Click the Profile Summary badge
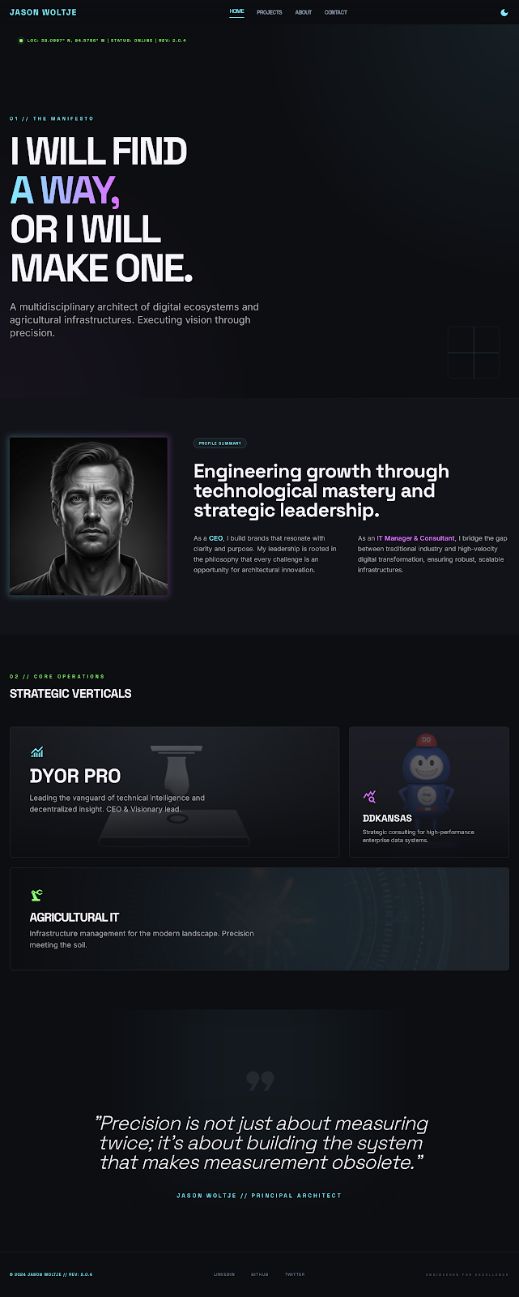The height and width of the screenshot is (1297, 519). click(x=219, y=443)
